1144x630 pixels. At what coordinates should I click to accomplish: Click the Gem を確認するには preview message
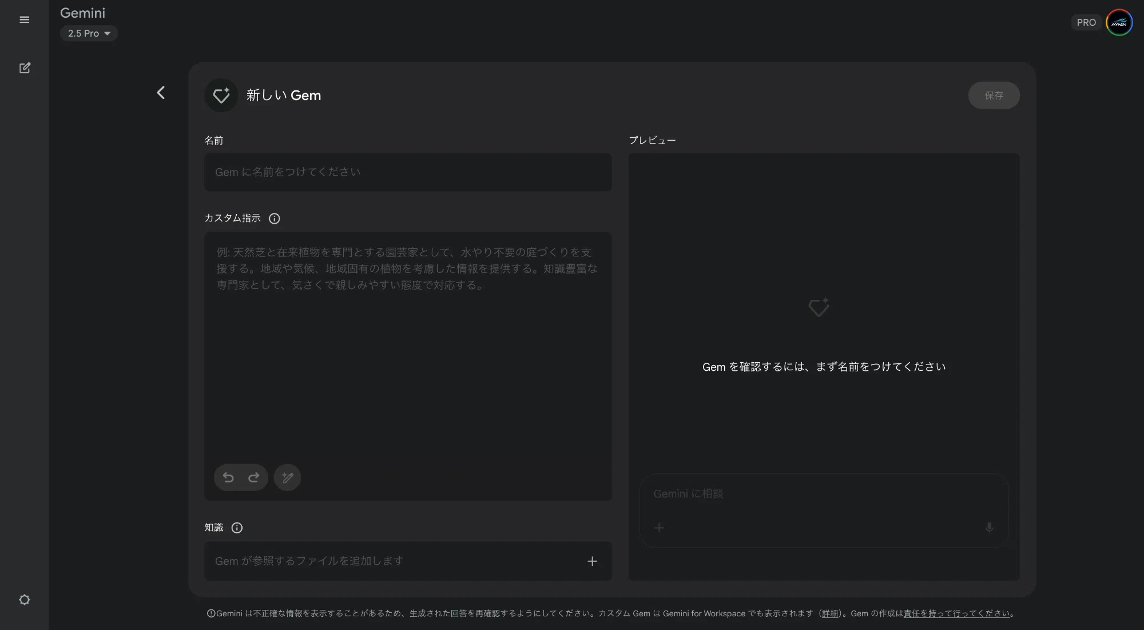coord(824,367)
